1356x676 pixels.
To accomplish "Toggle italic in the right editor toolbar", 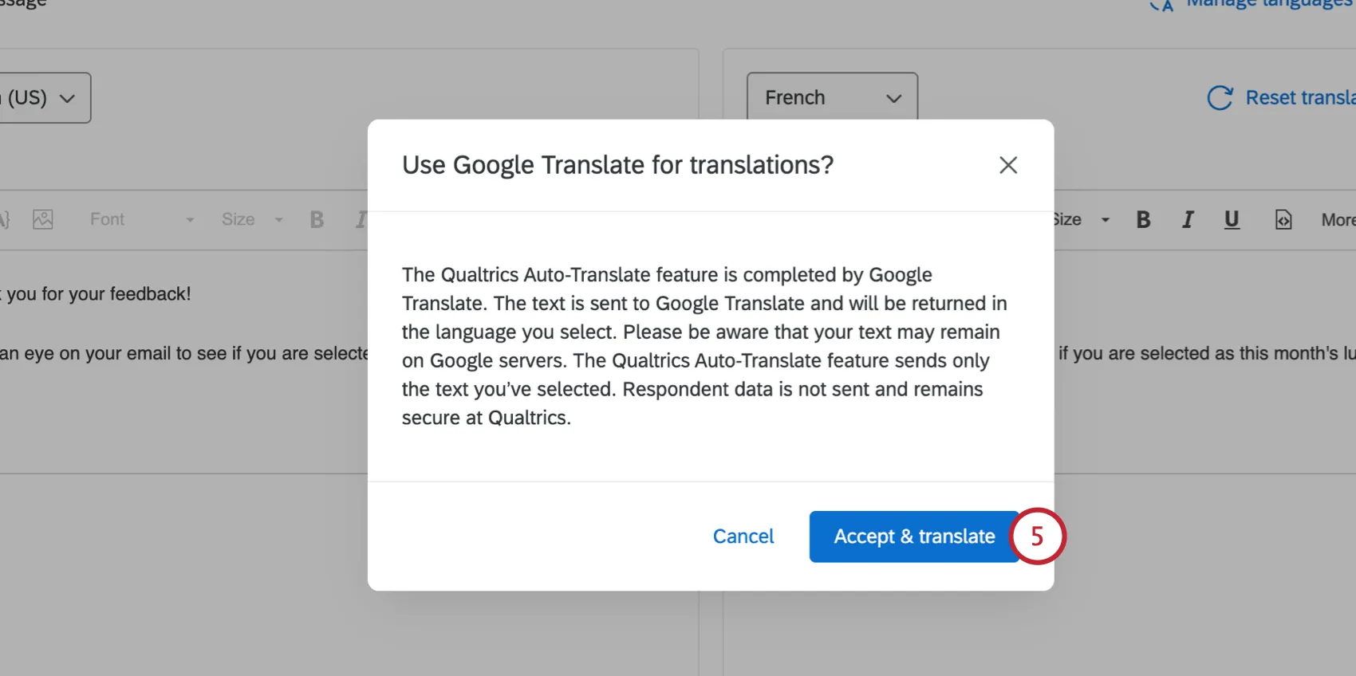I will [1188, 220].
